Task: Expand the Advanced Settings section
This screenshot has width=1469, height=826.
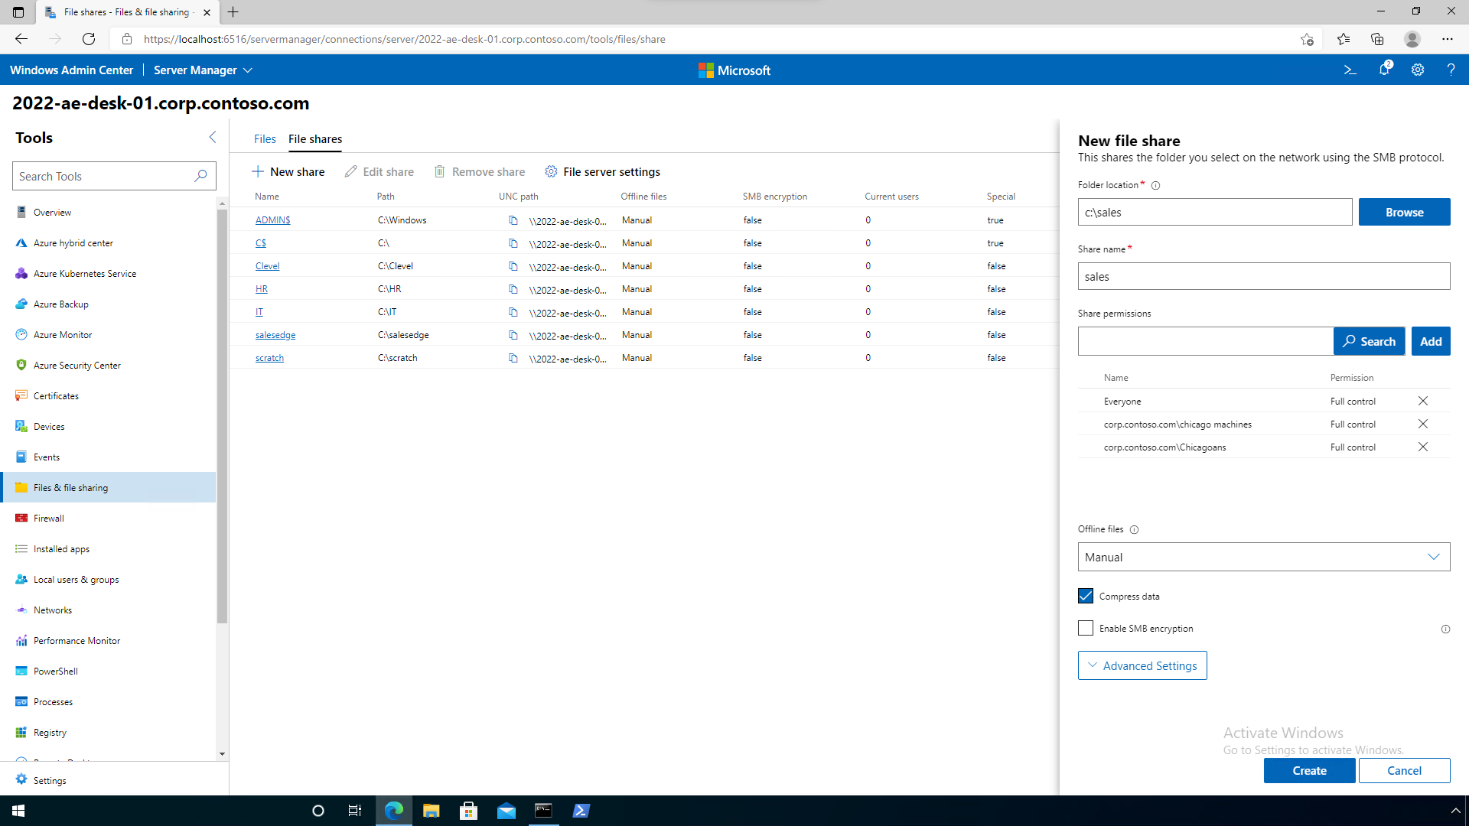Action: 1142,665
